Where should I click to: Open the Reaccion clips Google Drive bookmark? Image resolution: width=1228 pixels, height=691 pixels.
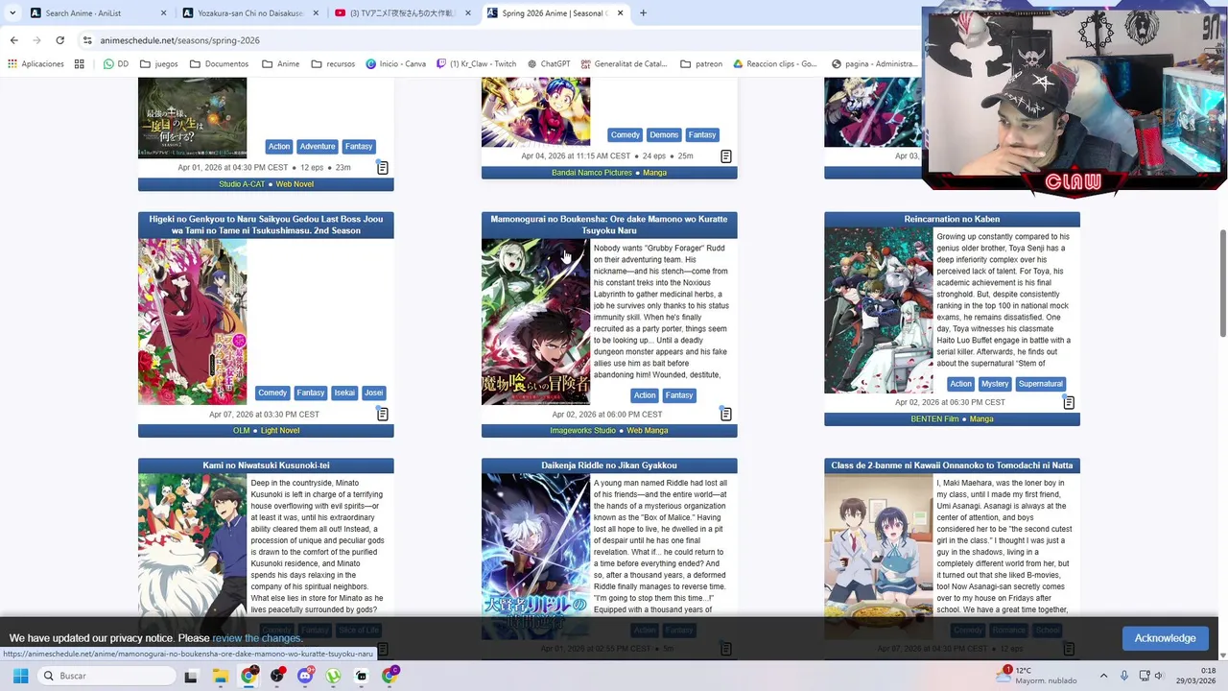tap(774, 64)
